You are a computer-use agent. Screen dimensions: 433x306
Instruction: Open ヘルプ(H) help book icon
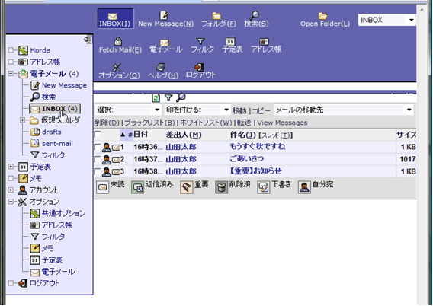(162, 71)
